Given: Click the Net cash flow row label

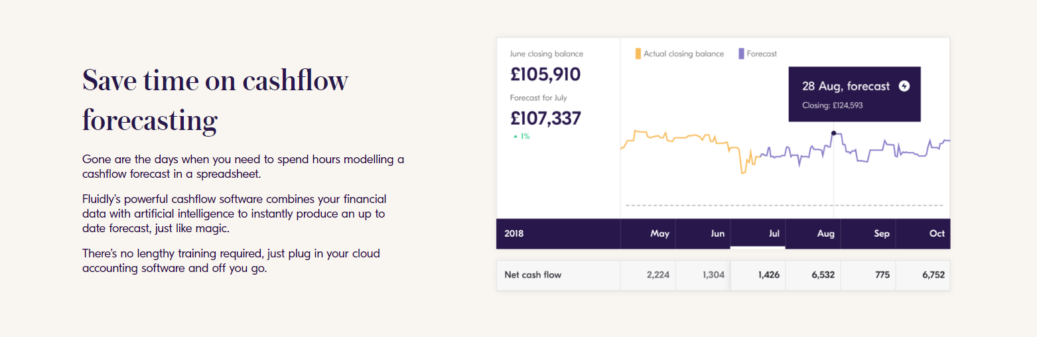Looking at the screenshot, I should [x=533, y=275].
